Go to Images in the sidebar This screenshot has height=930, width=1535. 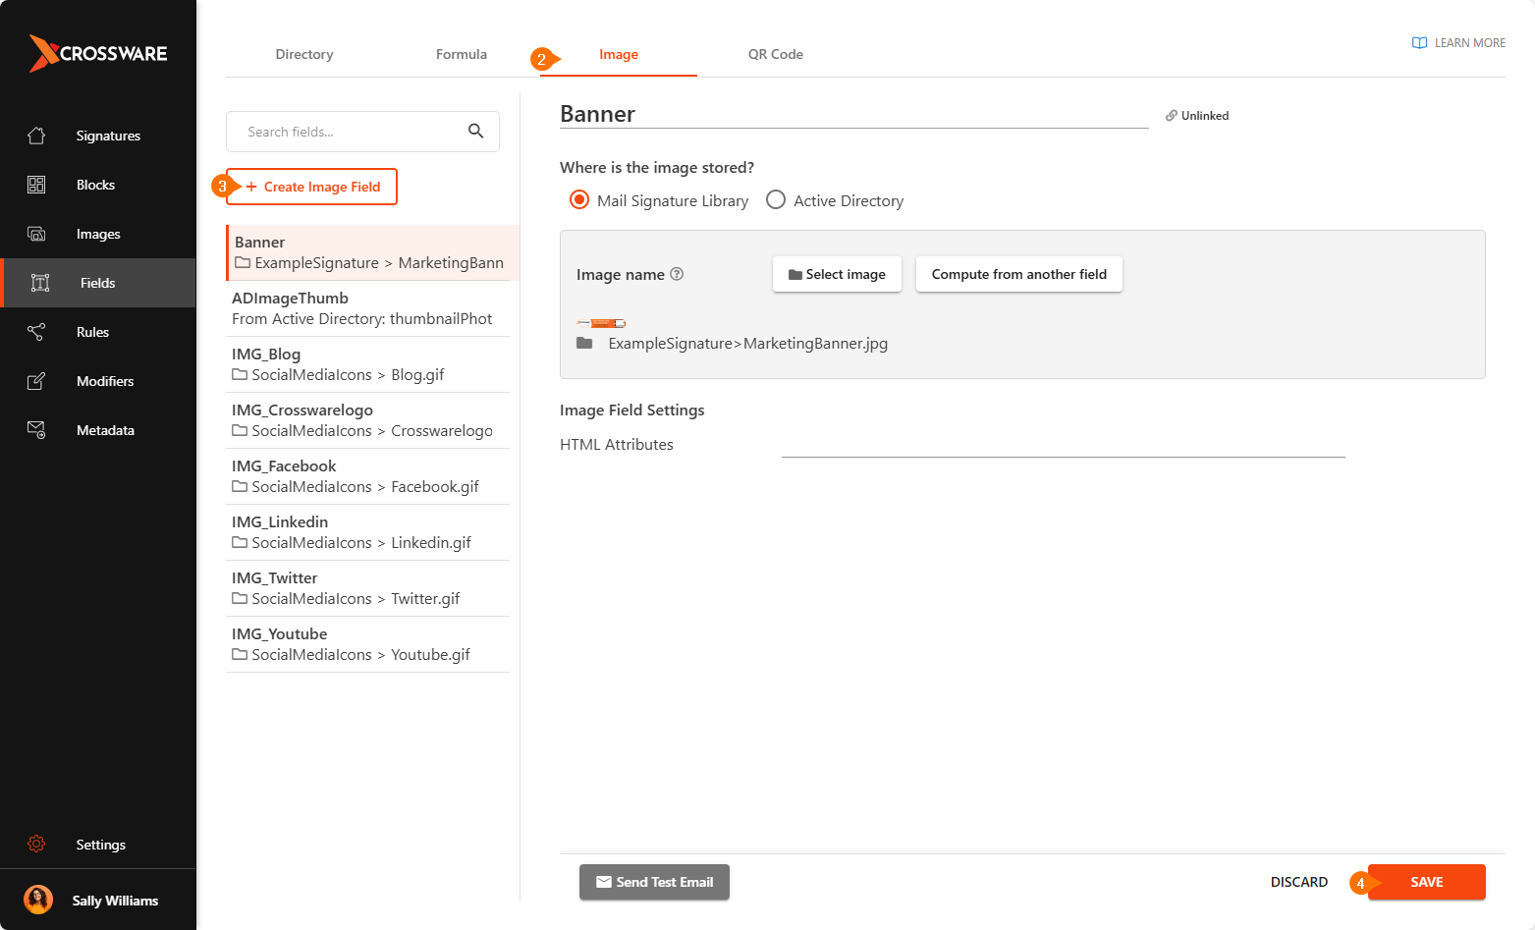(x=97, y=234)
